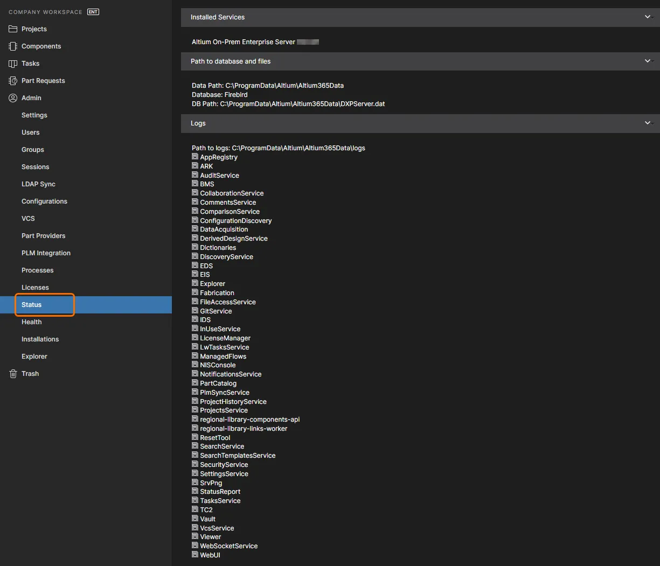
Task: Click the AppRegistry log file icon
Action: (x=195, y=157)
